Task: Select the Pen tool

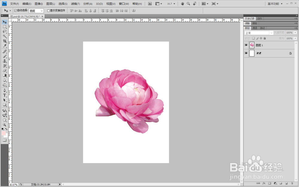Action: tap(4, 90)
